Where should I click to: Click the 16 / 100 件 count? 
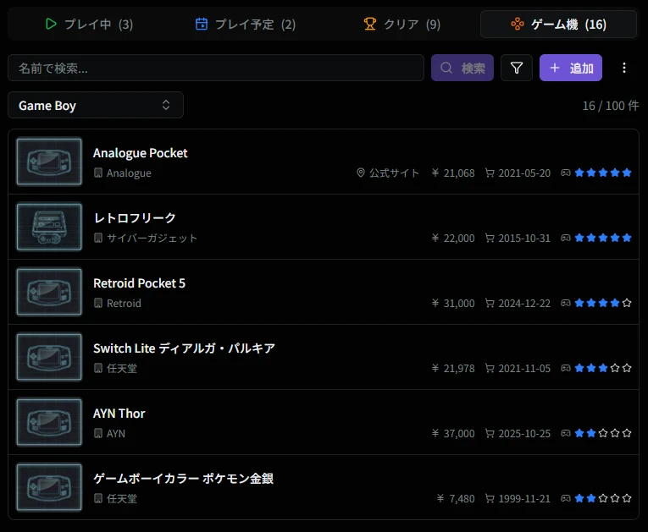pyautogui.click(x=611, y=106)
